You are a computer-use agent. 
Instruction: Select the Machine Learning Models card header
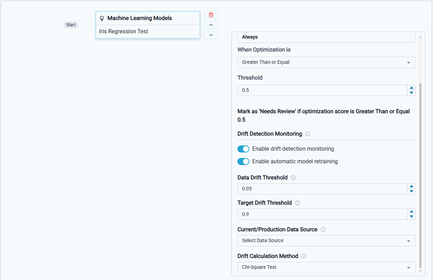(148, 18)
